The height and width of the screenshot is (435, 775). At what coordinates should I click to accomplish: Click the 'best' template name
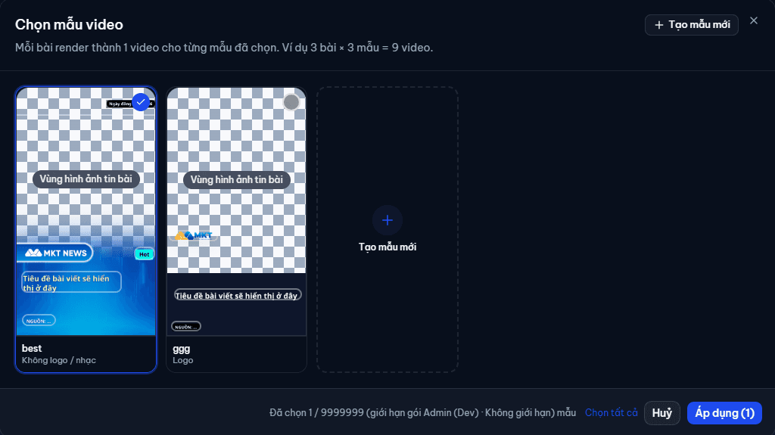pos(32,349)
